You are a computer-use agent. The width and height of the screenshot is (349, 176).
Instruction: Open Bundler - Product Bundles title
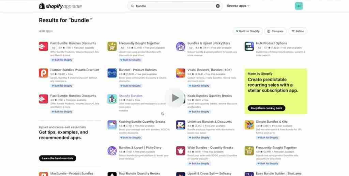point(138,70)
